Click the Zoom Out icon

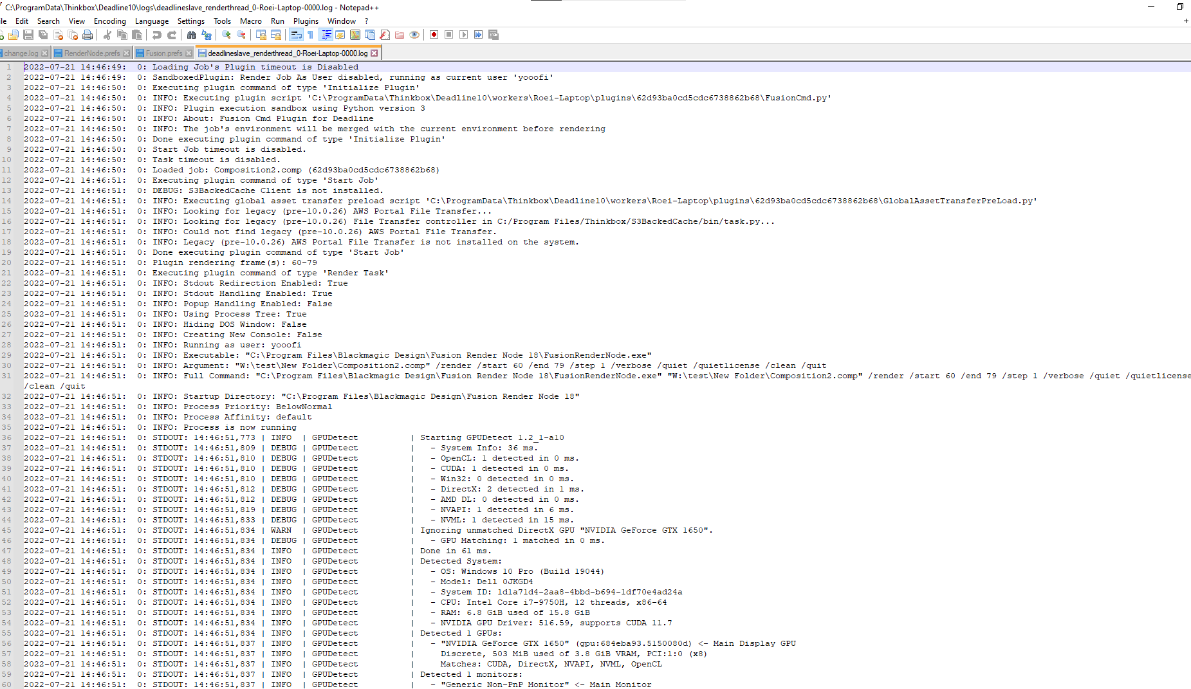(241, 35)
